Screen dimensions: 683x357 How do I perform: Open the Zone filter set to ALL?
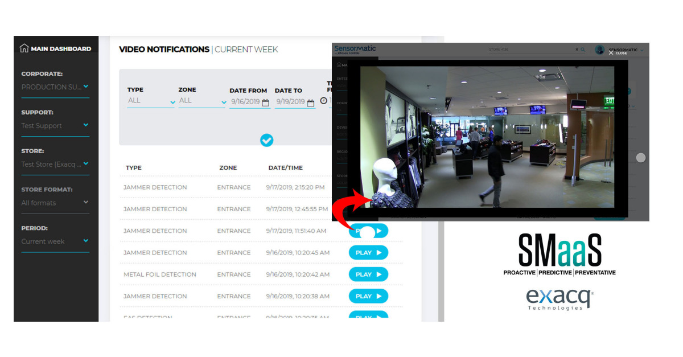pyautogui.click(x=201, y=100)
